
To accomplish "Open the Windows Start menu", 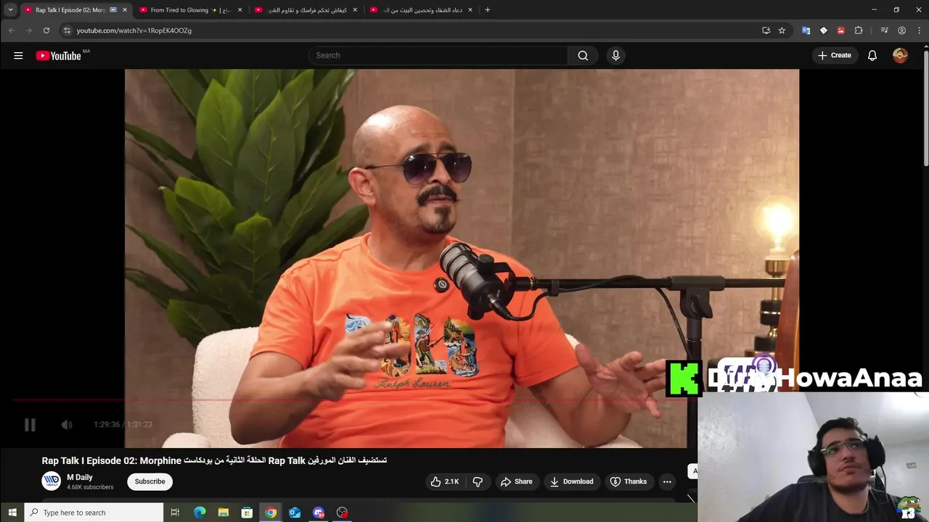I will point(12,513).
